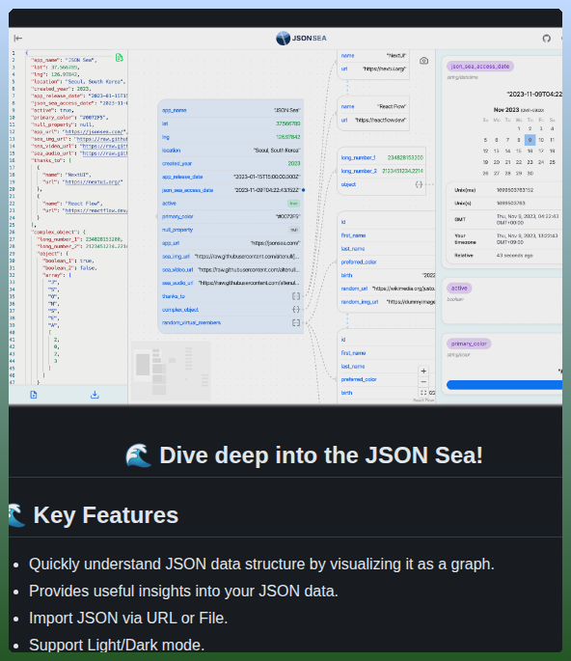Click the null badge in null_property row
The height and width of the screenshot is (661, 571).
[x=294, y=230]
